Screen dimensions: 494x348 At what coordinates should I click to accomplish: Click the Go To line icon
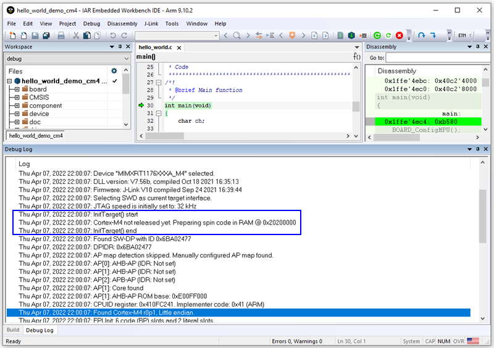(x=270, y=35)
